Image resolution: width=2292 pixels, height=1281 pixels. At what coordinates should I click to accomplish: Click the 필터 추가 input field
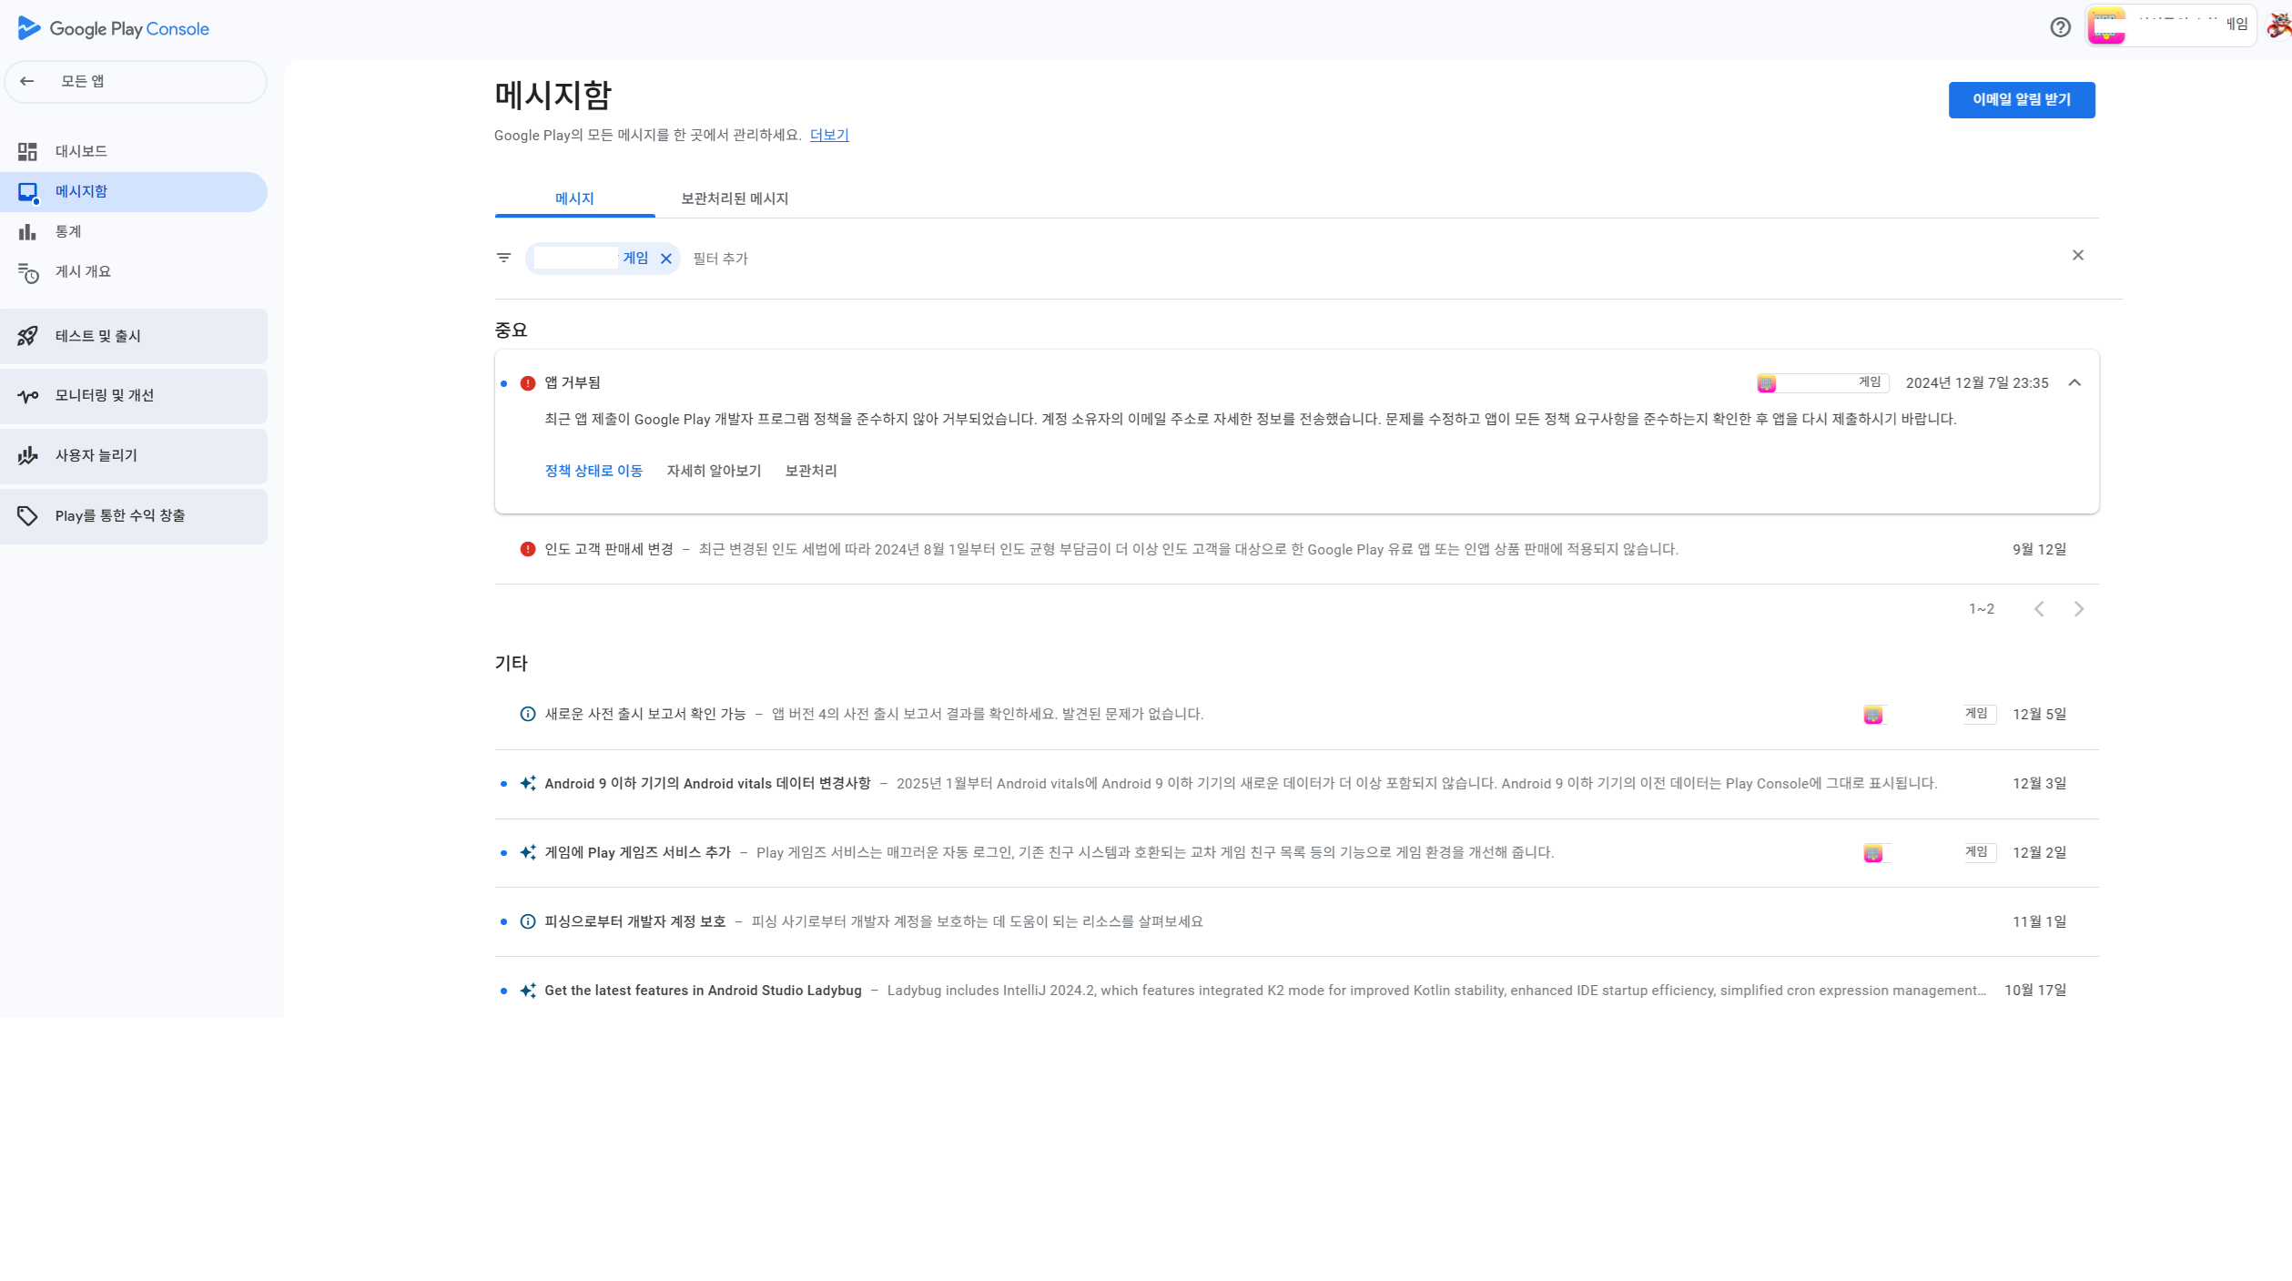[720, 259]
